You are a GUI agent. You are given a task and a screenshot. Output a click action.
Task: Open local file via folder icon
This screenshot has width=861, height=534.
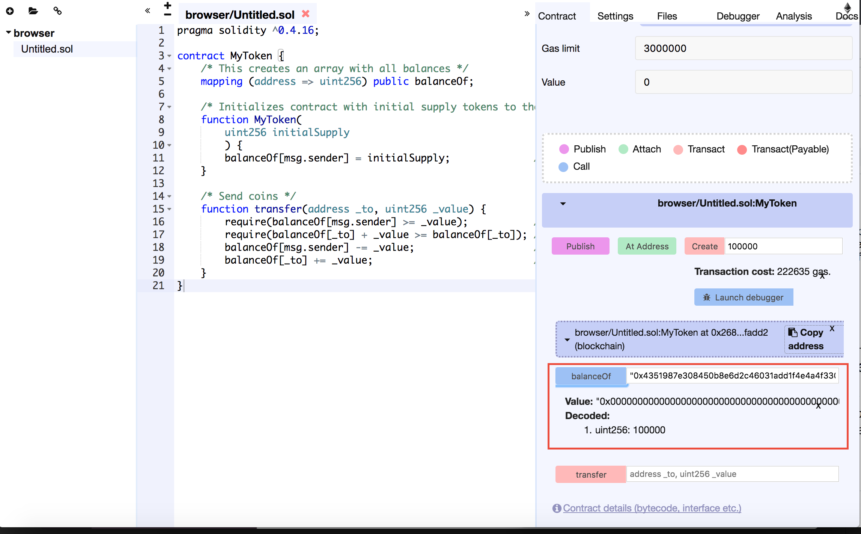click(33, 11)
